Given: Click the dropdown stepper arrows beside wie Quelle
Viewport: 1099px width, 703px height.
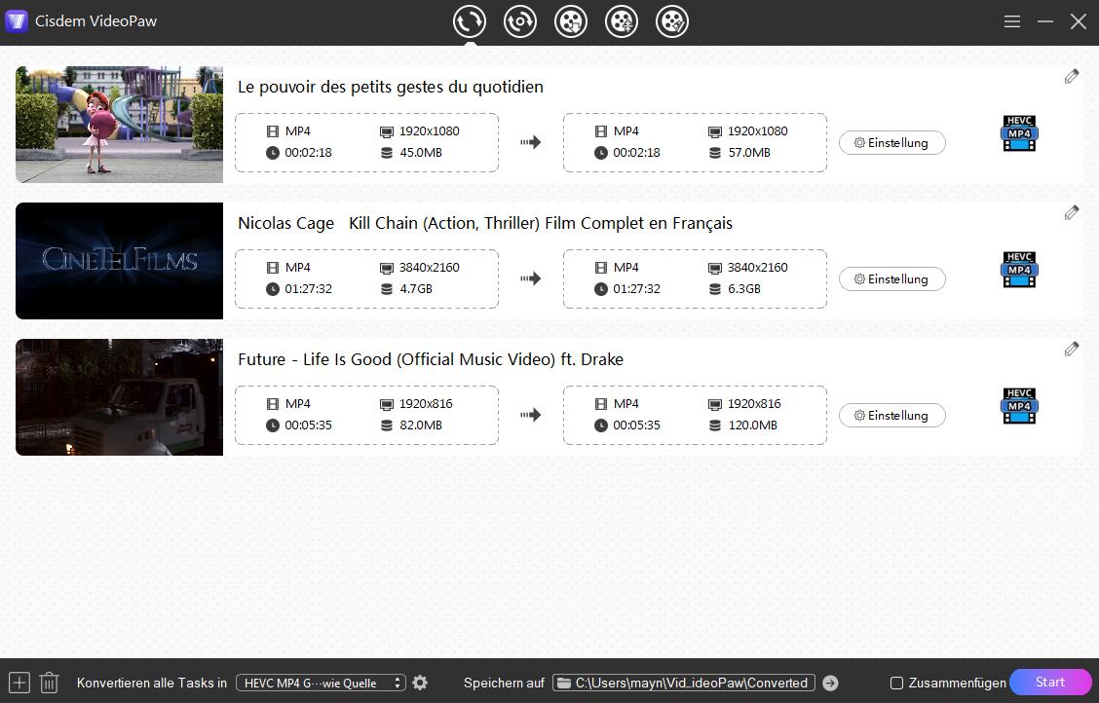Looking at the screenshot, I should pyautogui.click(x=397, y=683).
